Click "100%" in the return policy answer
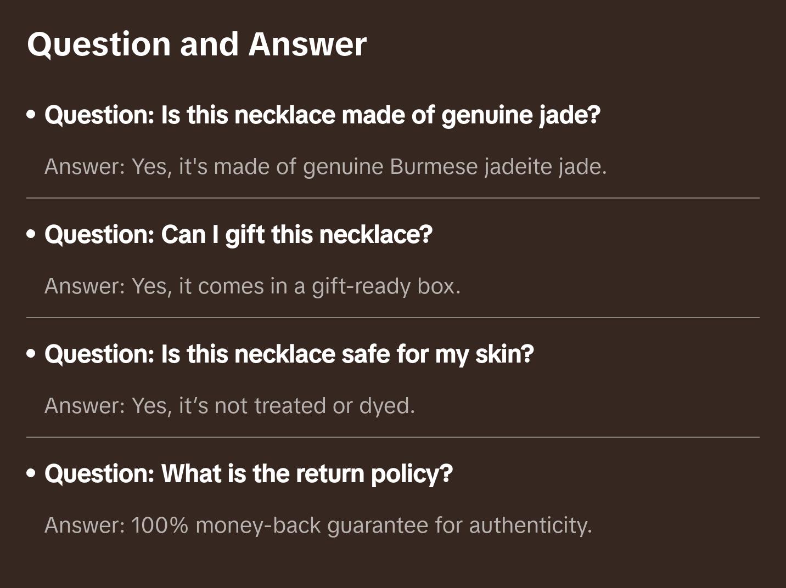The image size is (786, 588). (x=160, y=525)
